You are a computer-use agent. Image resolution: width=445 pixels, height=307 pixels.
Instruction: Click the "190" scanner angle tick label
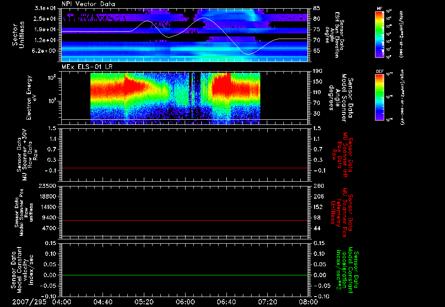coord(319,71)
